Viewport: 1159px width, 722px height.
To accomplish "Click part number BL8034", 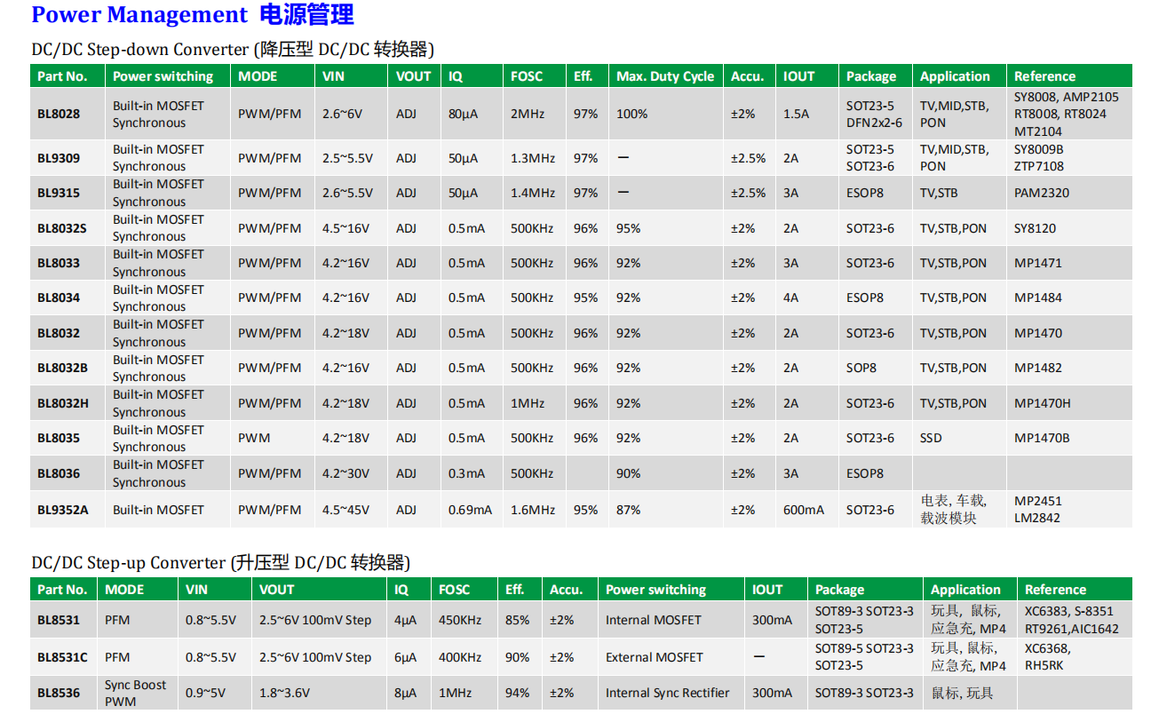I will 58,298.
